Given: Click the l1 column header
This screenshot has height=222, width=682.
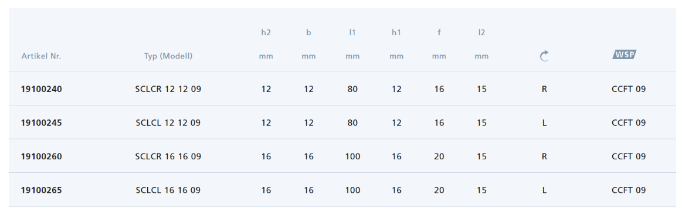Looking at the screenshot, I should (352, 33).
